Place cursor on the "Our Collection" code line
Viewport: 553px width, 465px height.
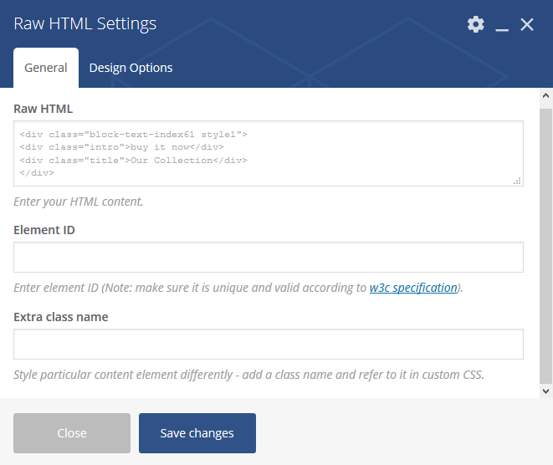point(133,161)
